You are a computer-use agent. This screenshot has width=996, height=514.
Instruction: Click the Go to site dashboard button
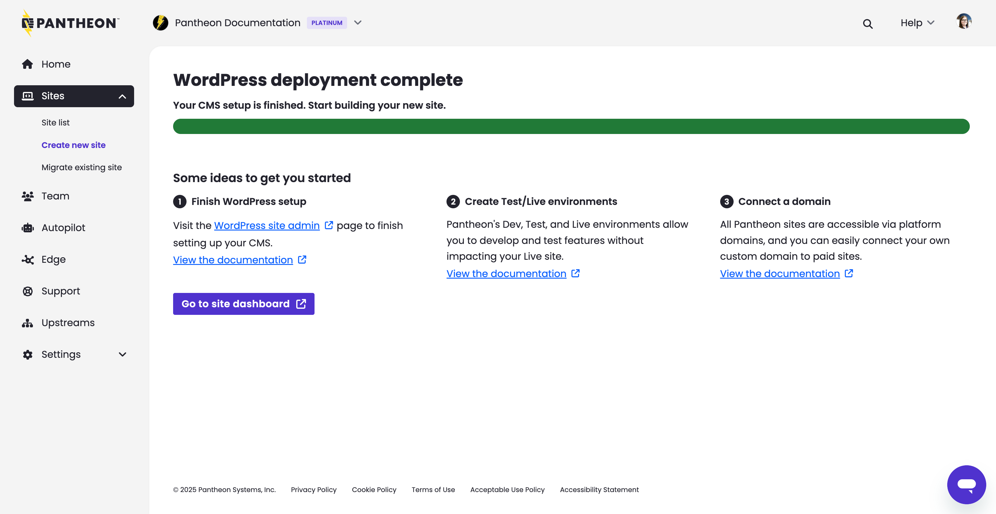(244, 304)
